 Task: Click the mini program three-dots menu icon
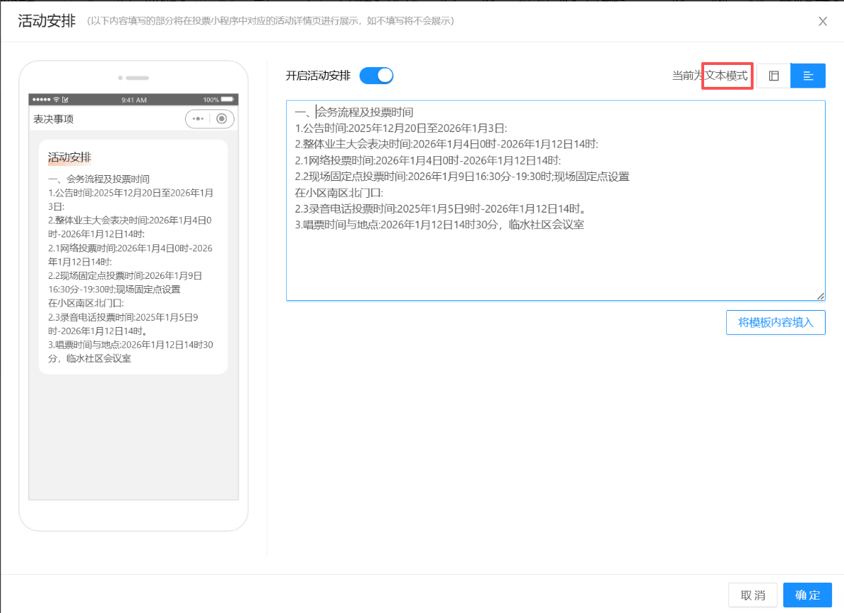point(198,119)
